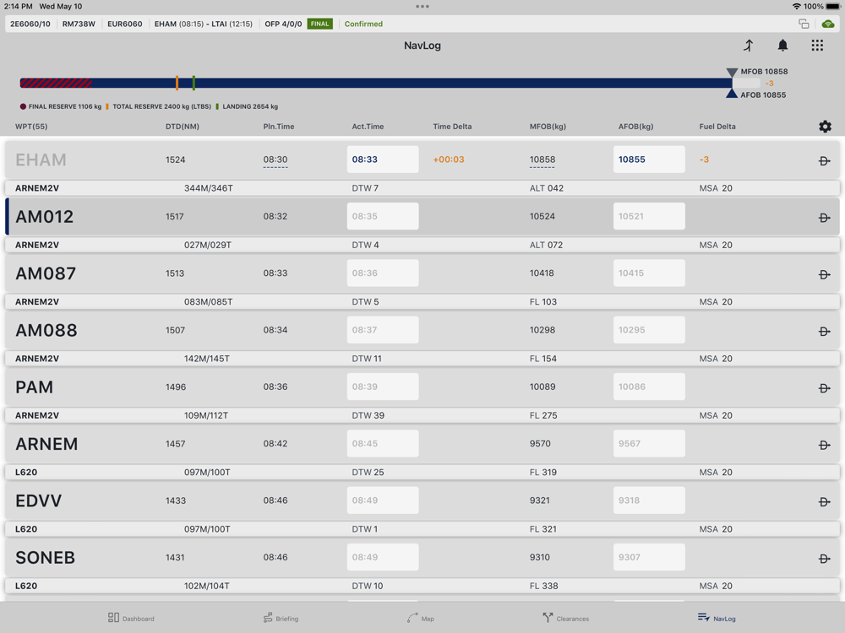845x633 pixels.
Task: Switch to the Dashboard tab
Action: [x=131, y=618]
